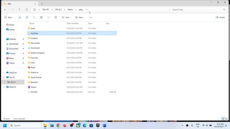Click the Back navigation arrow

(5, 10)
